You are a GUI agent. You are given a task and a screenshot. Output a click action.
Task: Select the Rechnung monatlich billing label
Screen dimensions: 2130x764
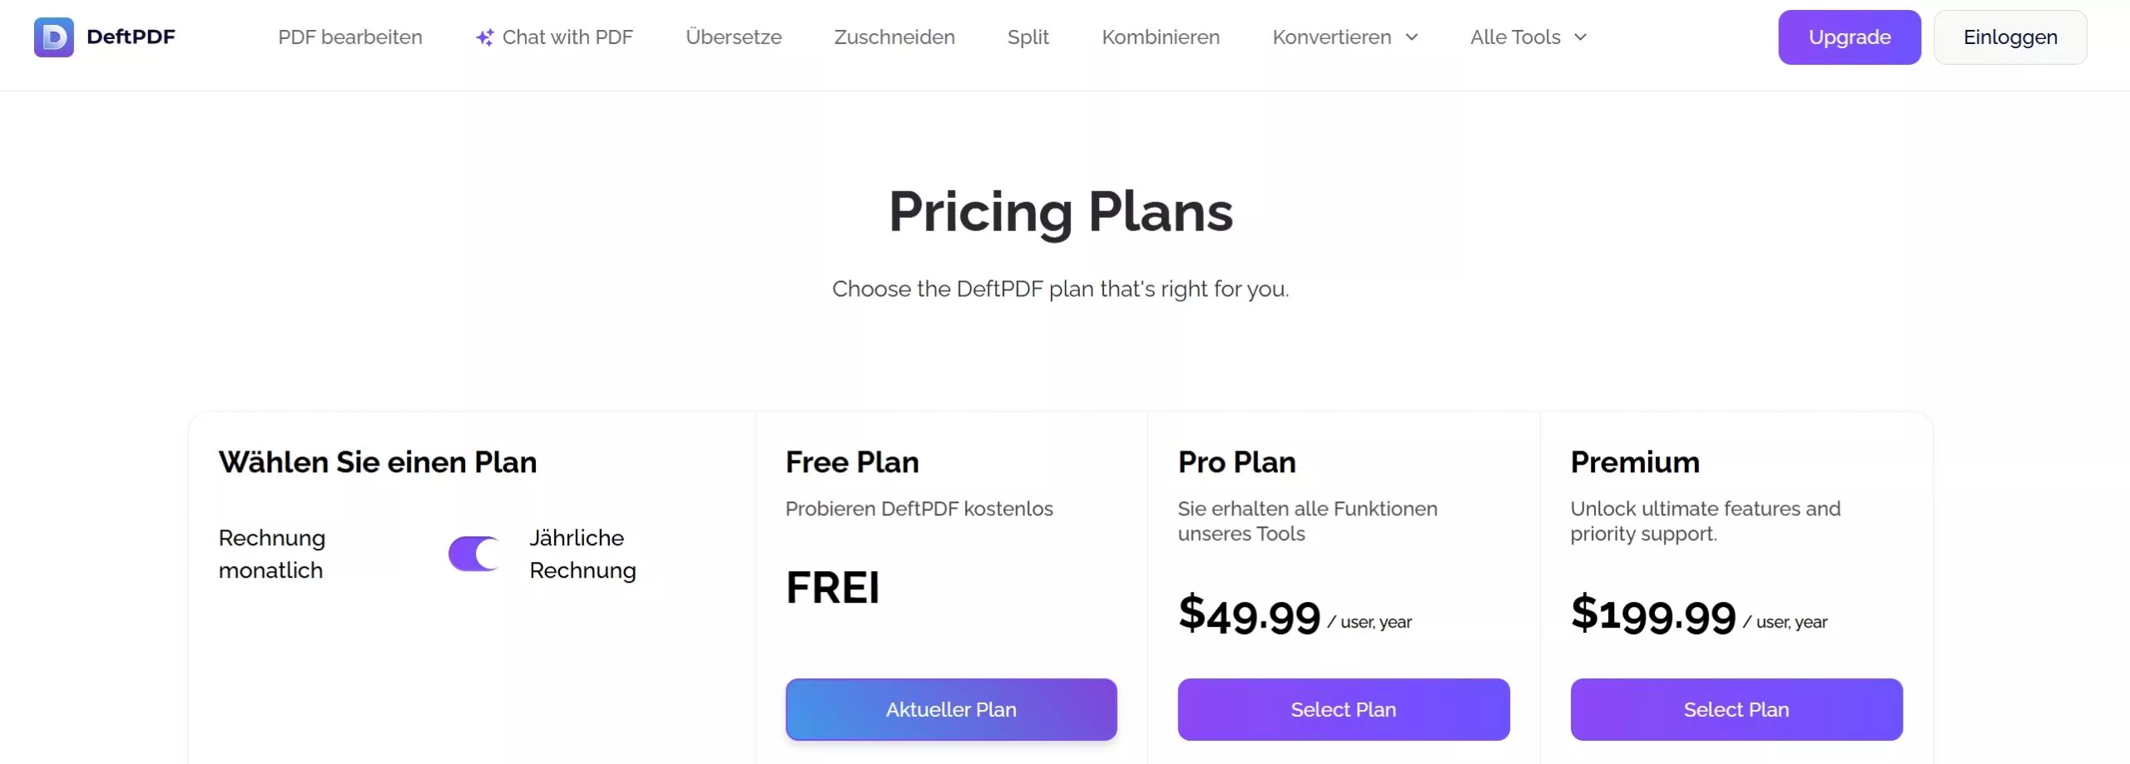(x=272, y=554)
